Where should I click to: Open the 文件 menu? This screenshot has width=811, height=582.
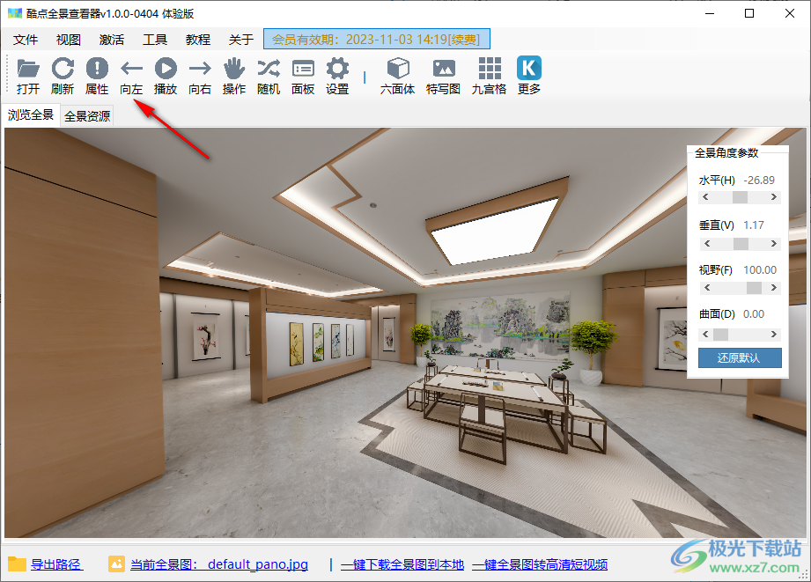pos(26,40)
